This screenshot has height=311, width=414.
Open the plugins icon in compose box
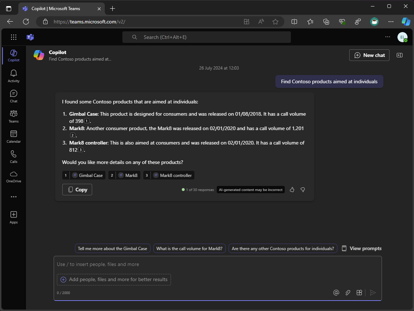[x=359, y=293]
